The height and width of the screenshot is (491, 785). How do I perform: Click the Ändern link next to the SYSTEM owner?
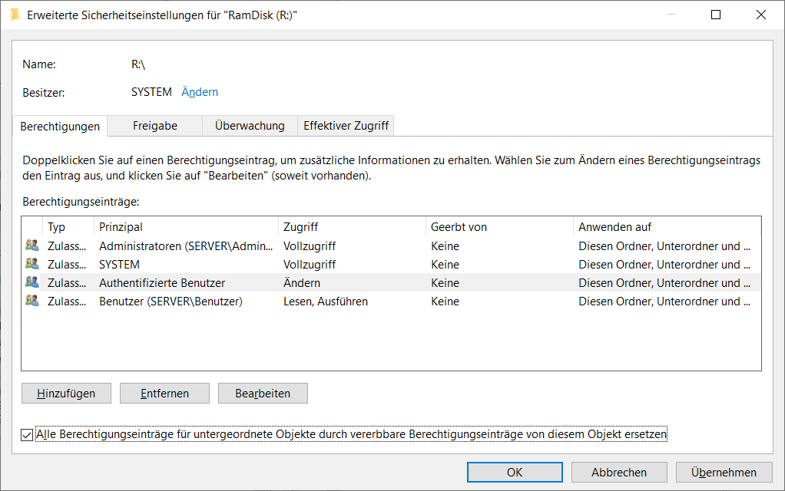point(200,92)
